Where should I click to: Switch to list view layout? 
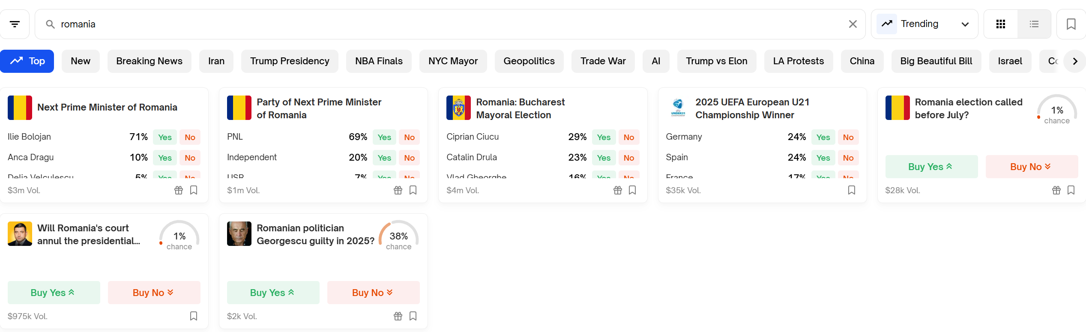(x=1034, y=24)
